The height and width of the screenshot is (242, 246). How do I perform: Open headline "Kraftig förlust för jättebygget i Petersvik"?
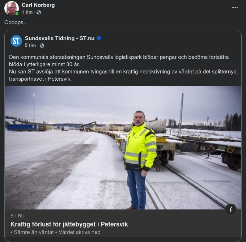click(69, 224)
